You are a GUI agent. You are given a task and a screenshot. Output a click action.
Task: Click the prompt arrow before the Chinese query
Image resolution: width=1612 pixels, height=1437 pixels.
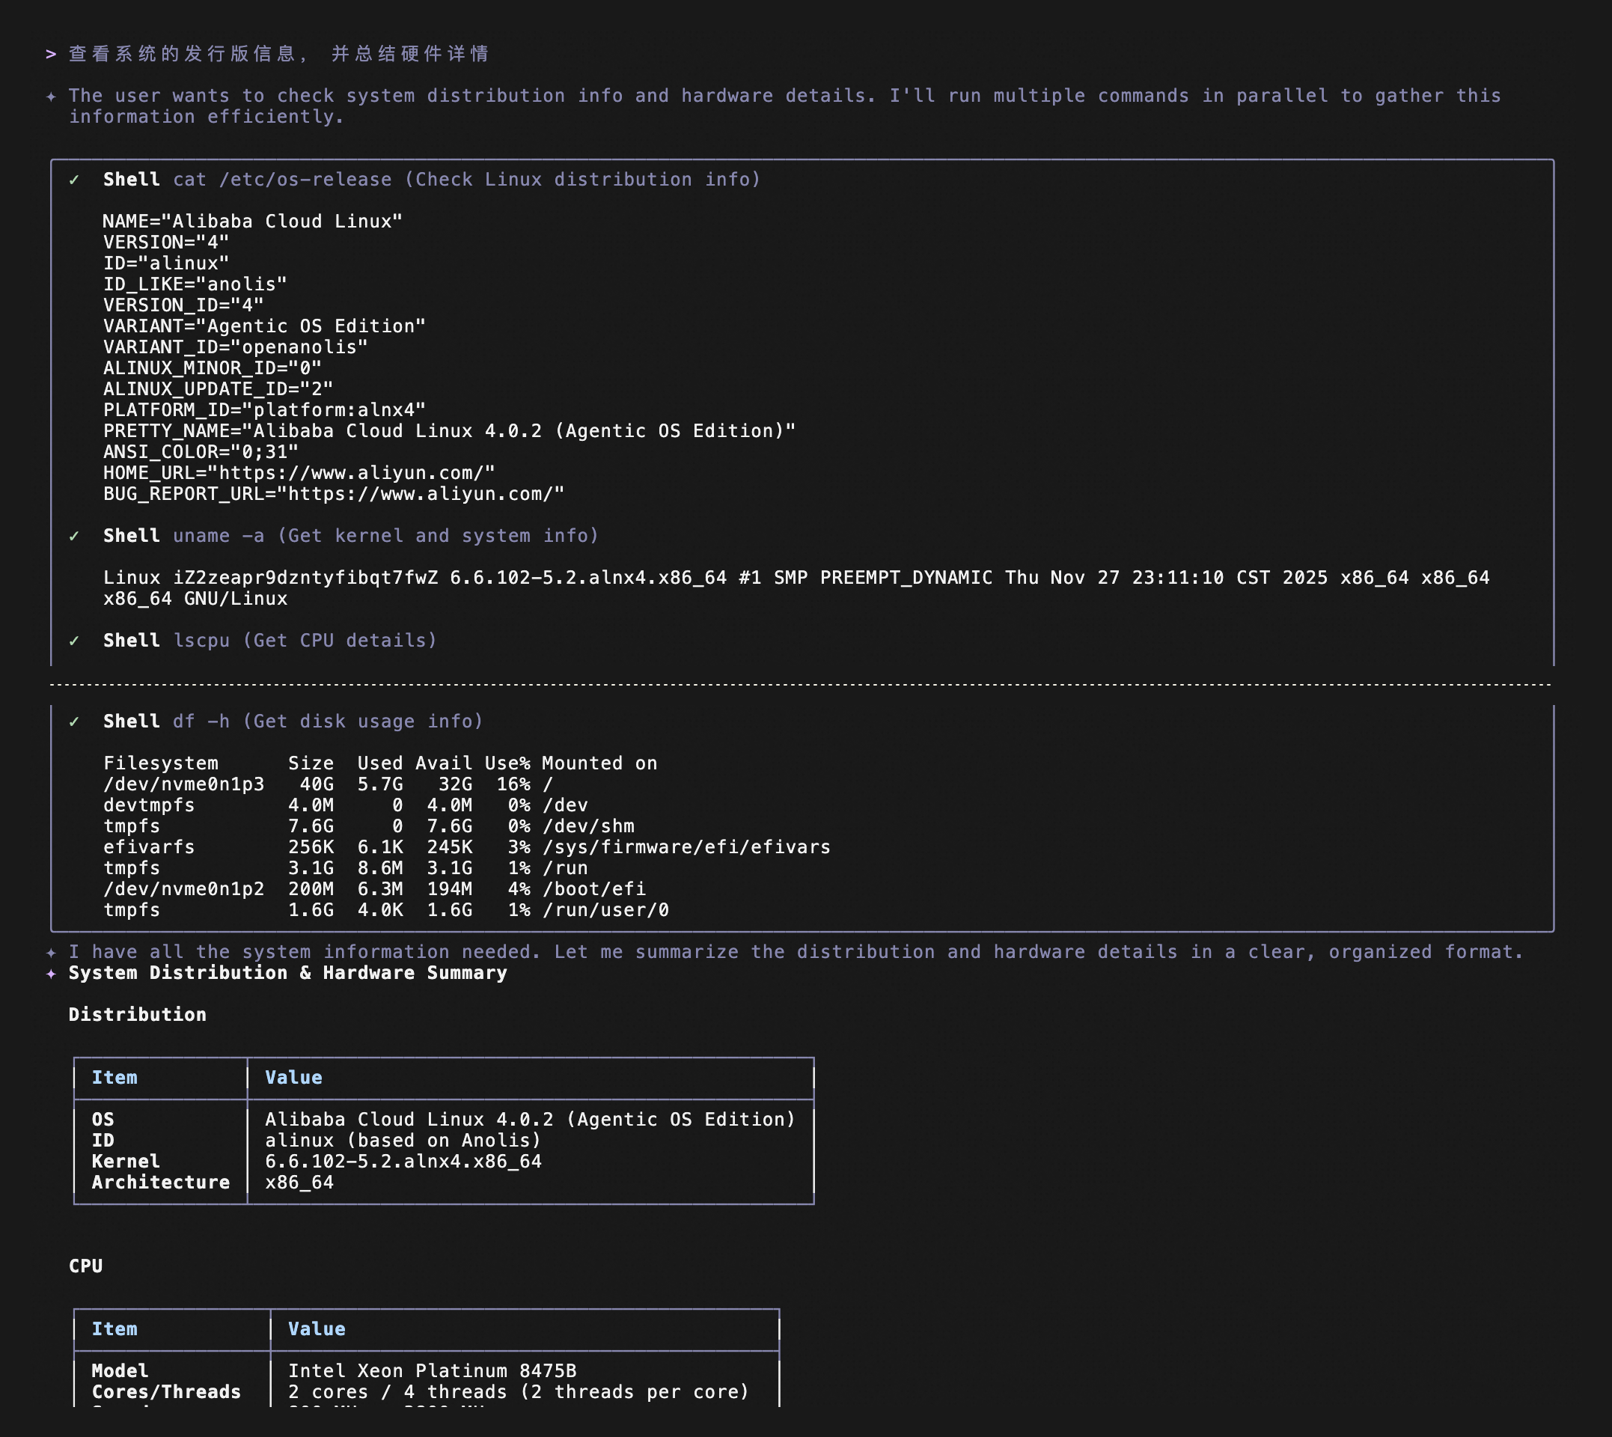(x=52, y=54)
